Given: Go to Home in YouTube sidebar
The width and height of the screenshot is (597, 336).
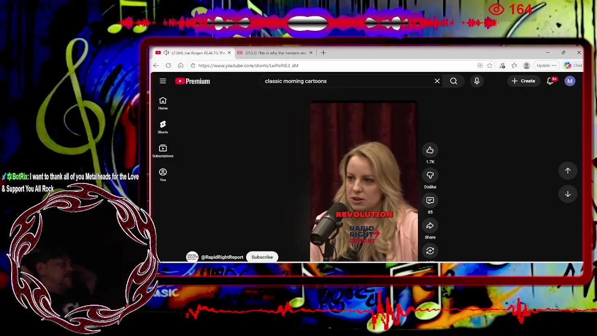Looking at the screenshot, I should tap(163, 104).
